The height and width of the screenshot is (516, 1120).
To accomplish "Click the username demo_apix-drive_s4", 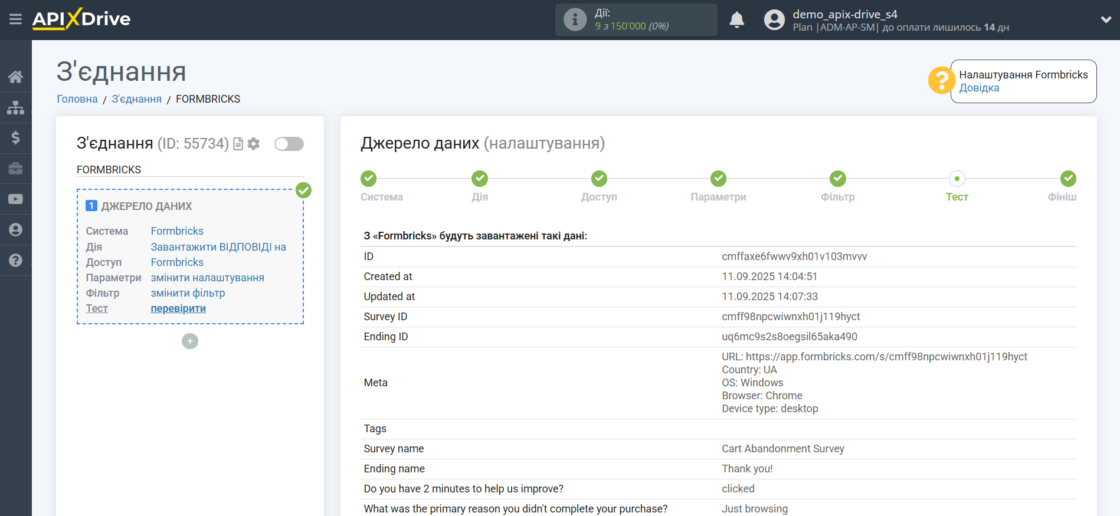I will pos(845,14).
